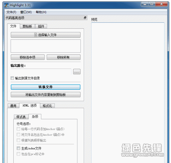
Task: Check 给每一行代码添加Anchor option
Action: 18,129
